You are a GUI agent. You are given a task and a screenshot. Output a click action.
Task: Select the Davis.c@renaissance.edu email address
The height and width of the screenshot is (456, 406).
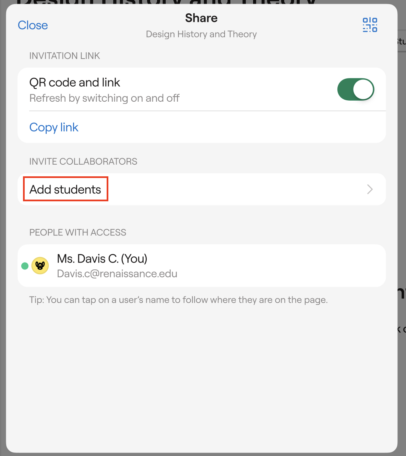click(x=117, y=274)
